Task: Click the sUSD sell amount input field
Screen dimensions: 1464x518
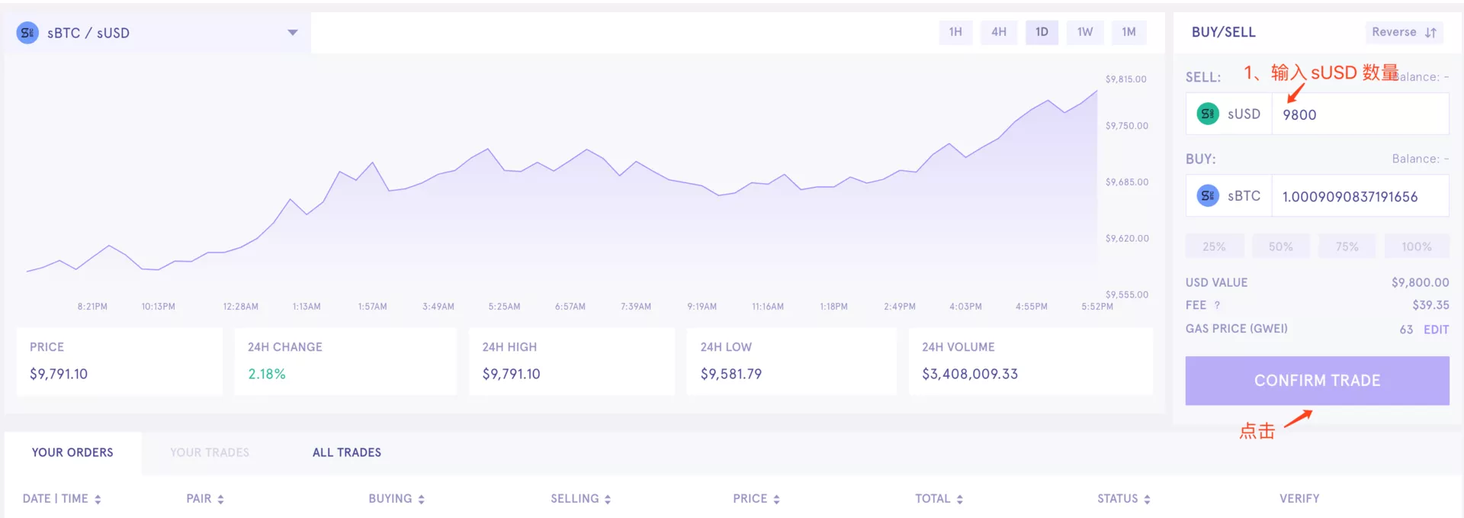Action: (1360, 114)
